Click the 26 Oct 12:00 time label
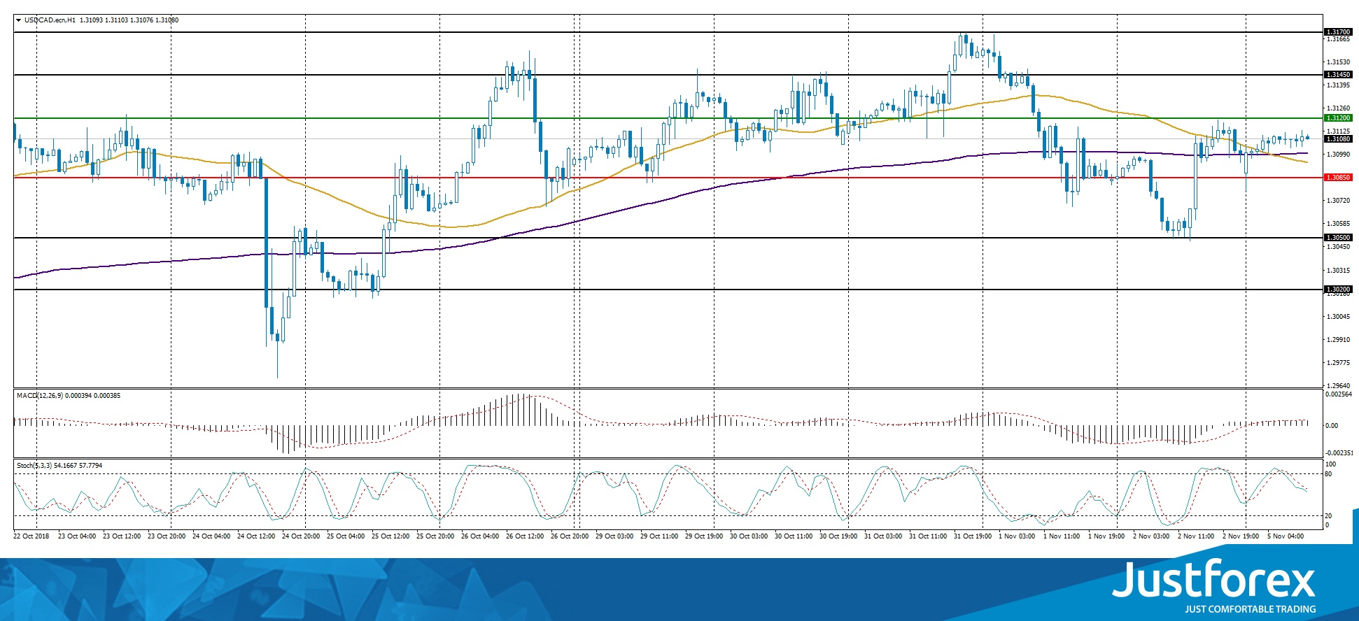 (525, 536)
